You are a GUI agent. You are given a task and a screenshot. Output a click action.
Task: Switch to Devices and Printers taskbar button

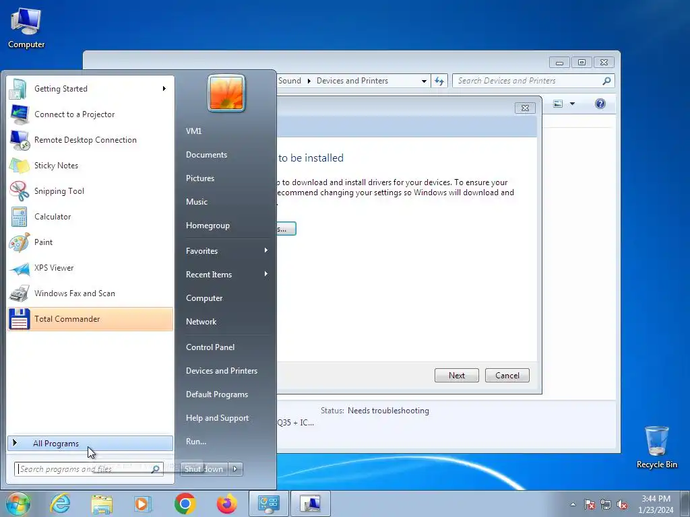(x=268, y=504)
